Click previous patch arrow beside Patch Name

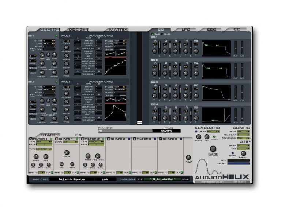point(138,179)
